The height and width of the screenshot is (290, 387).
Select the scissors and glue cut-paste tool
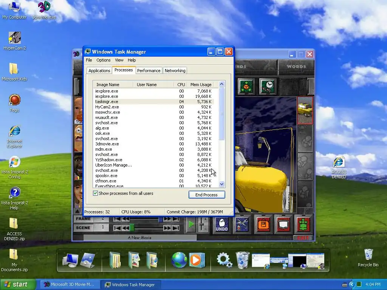(242, 225)
